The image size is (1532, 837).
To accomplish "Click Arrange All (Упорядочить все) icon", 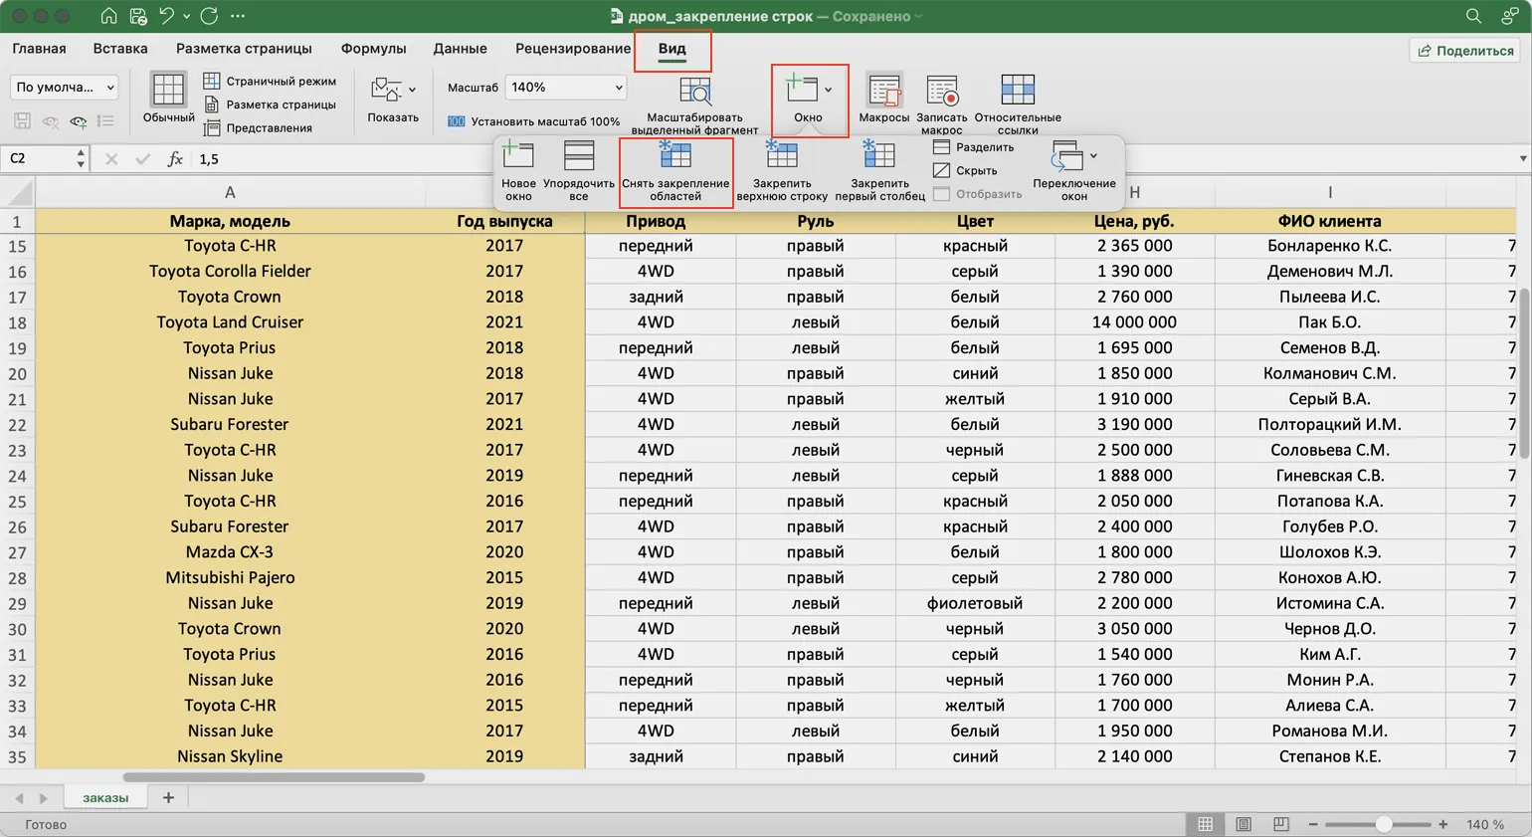I will [578, 156].
